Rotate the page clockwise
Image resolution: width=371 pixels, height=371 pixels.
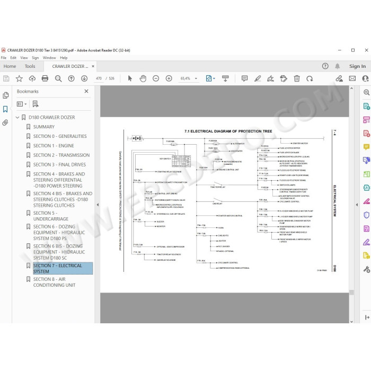pyautogui.click(x=310, y=78)
